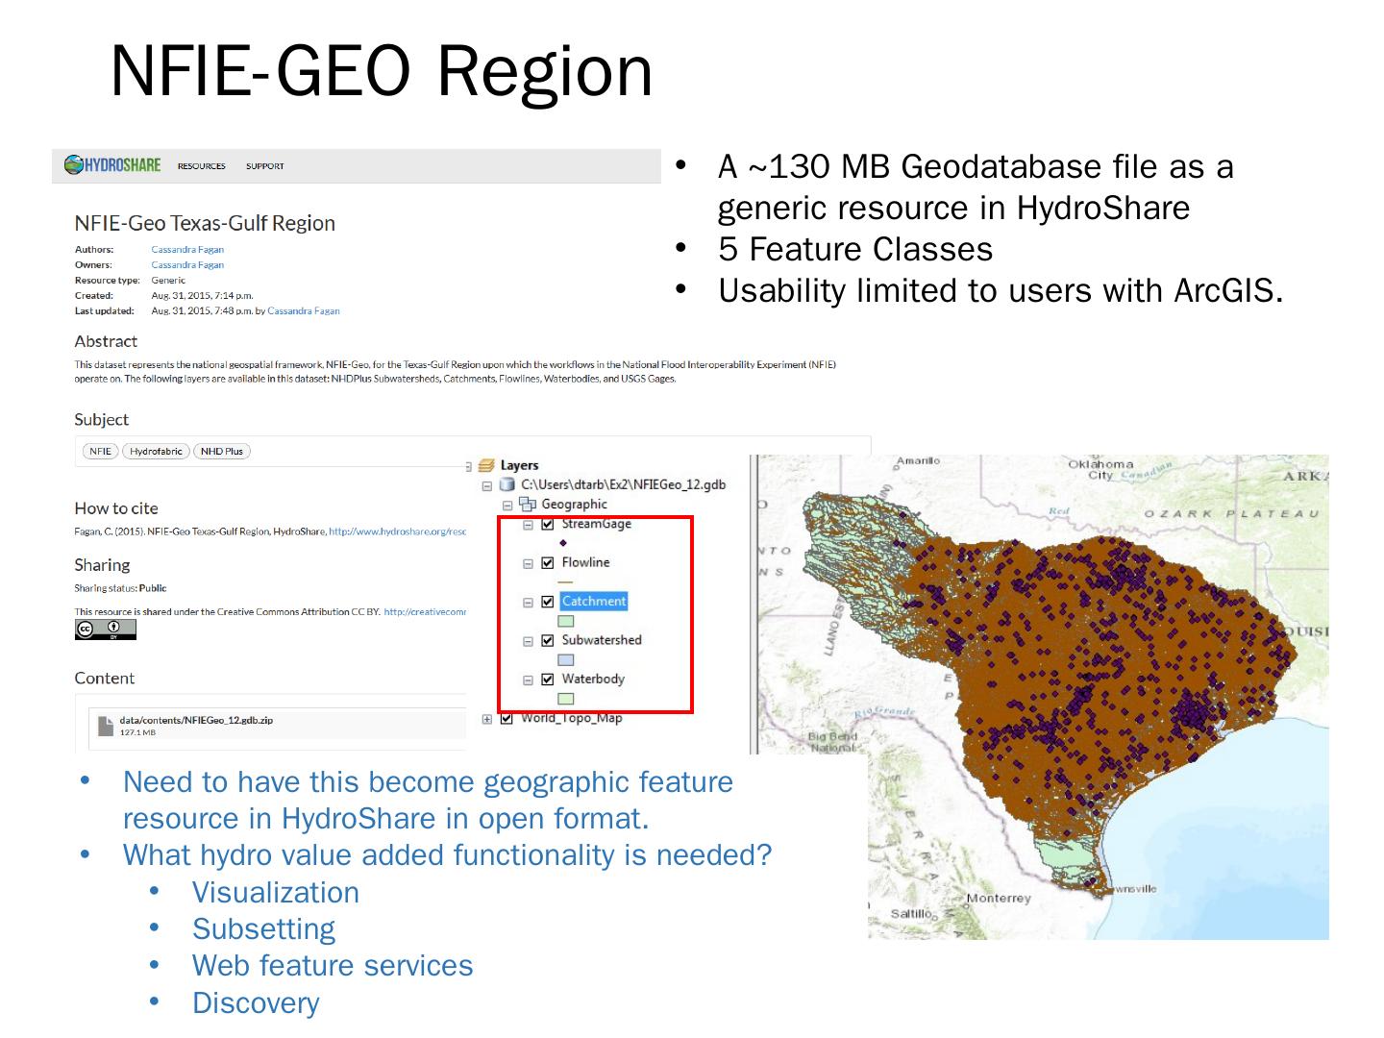
Task: Toggle the Flowline layer visibility checkbox
Action: tap(548, 563)
